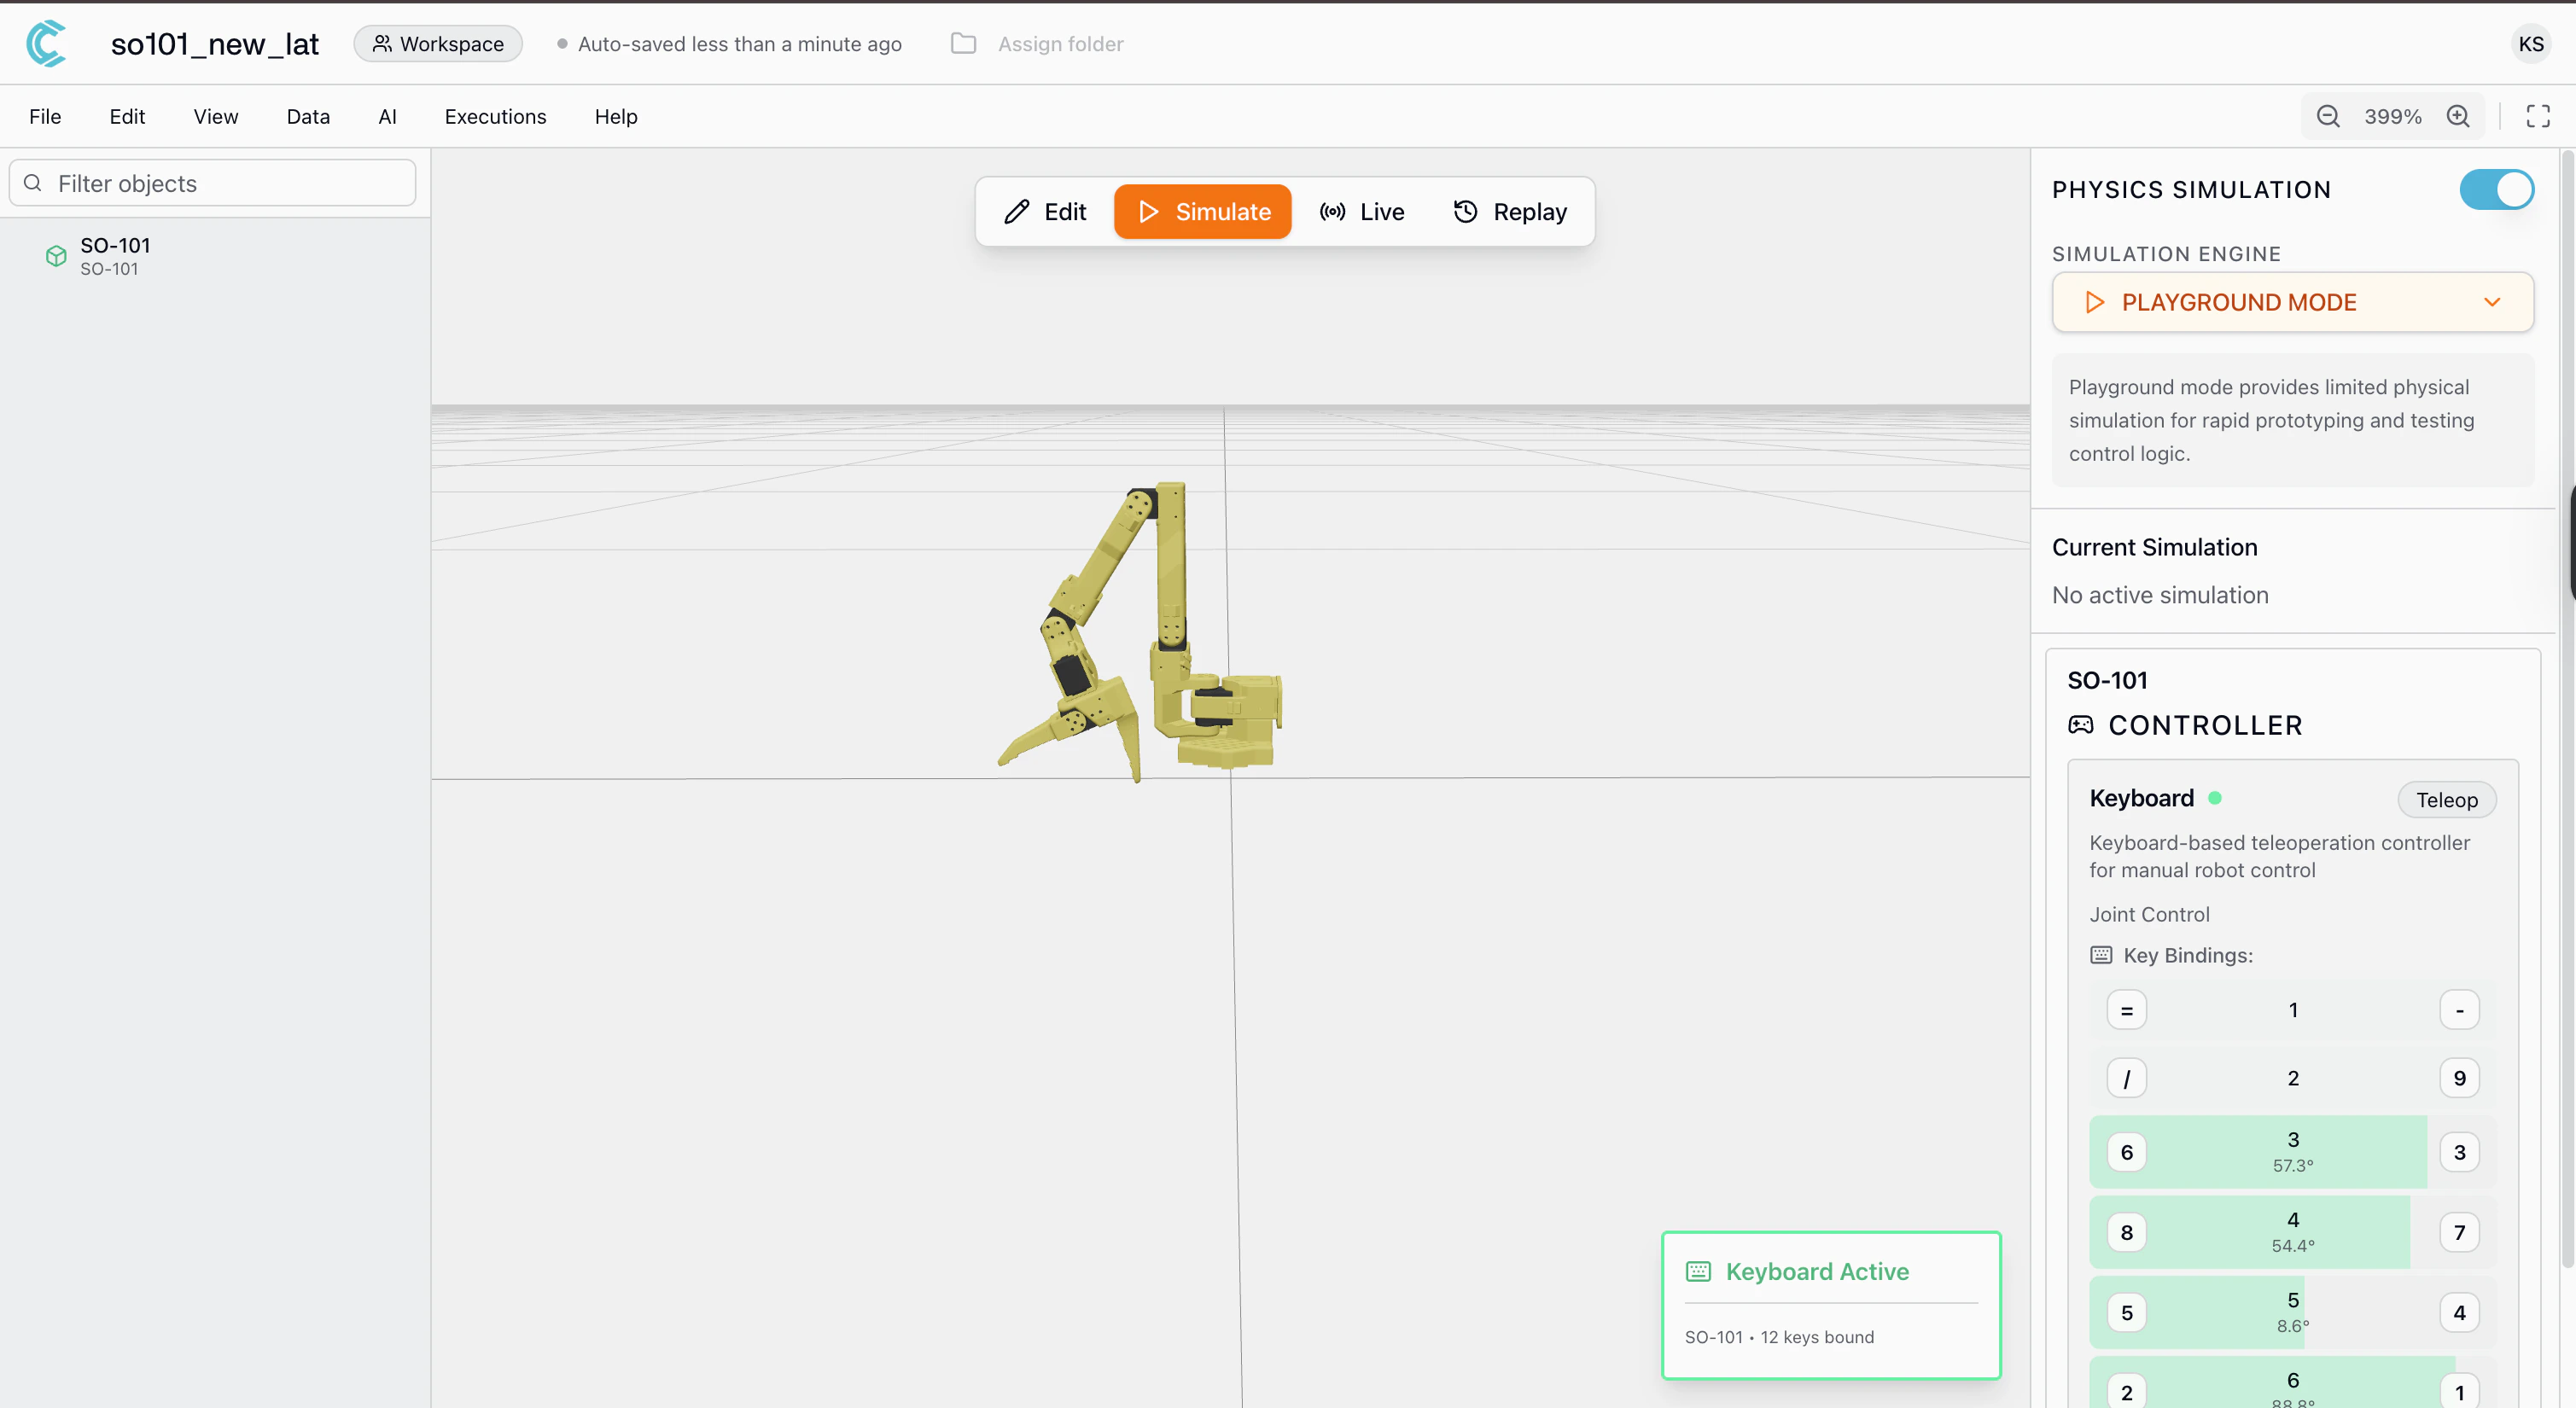Viewport: 2576px width, 1408px height.
Task: Switch to Replay mode
Action: coord(1510,212)
